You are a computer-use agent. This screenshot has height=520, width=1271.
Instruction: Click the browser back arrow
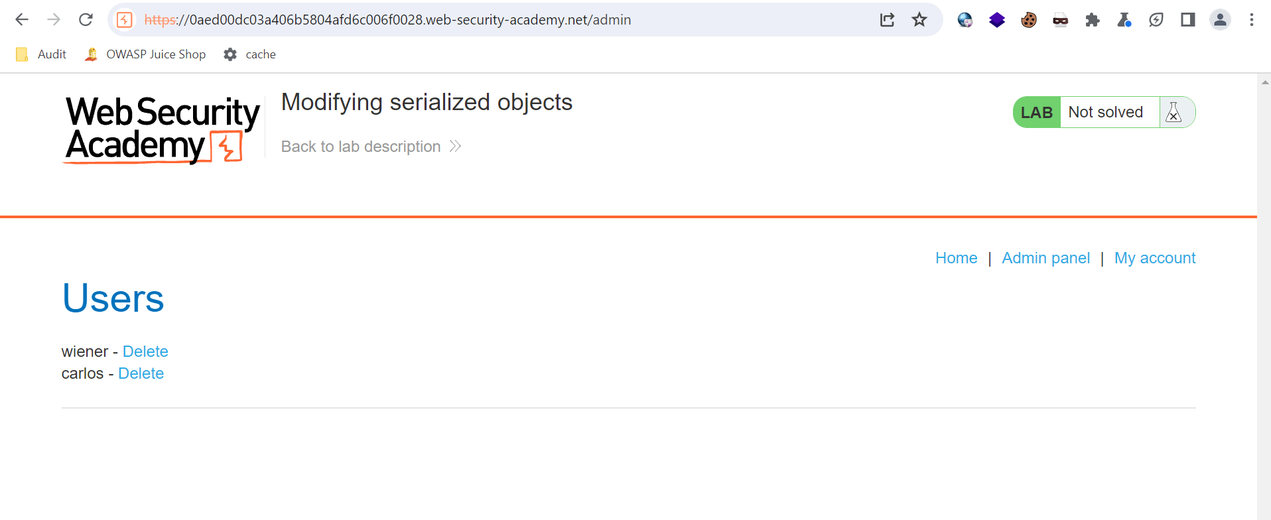point(22,20)
